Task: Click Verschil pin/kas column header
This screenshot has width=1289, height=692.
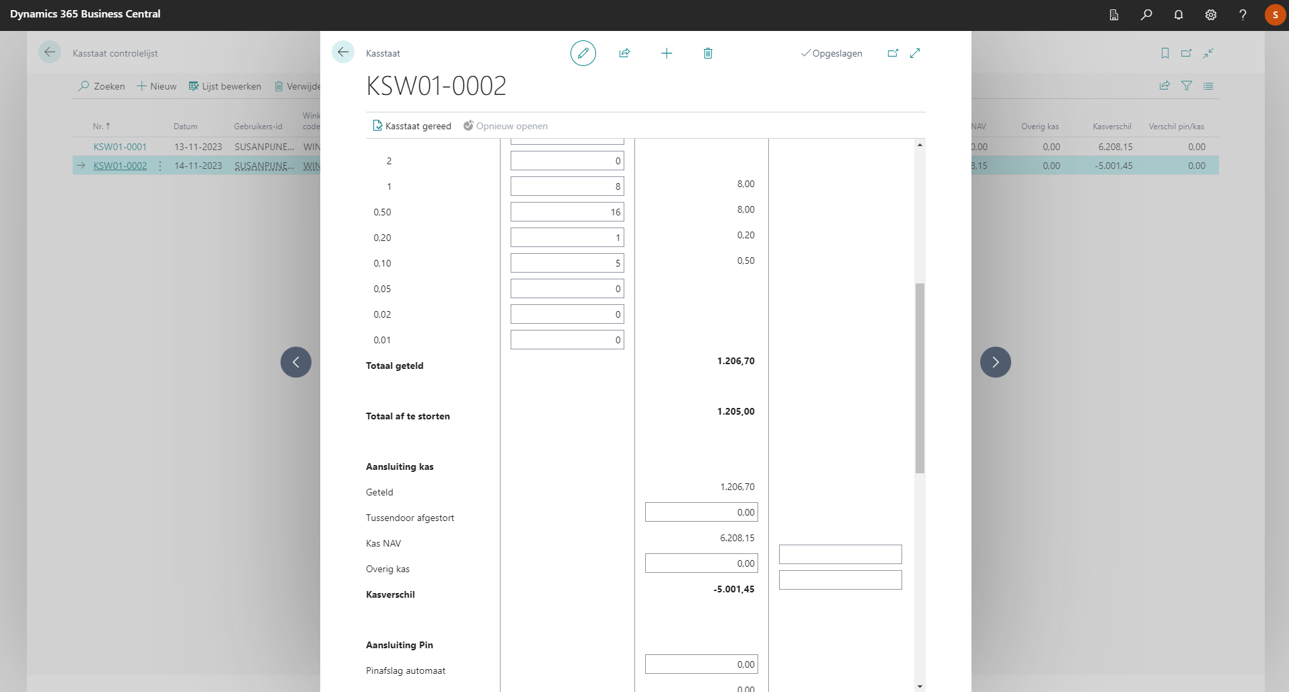Action: (x=1177, y=126)
